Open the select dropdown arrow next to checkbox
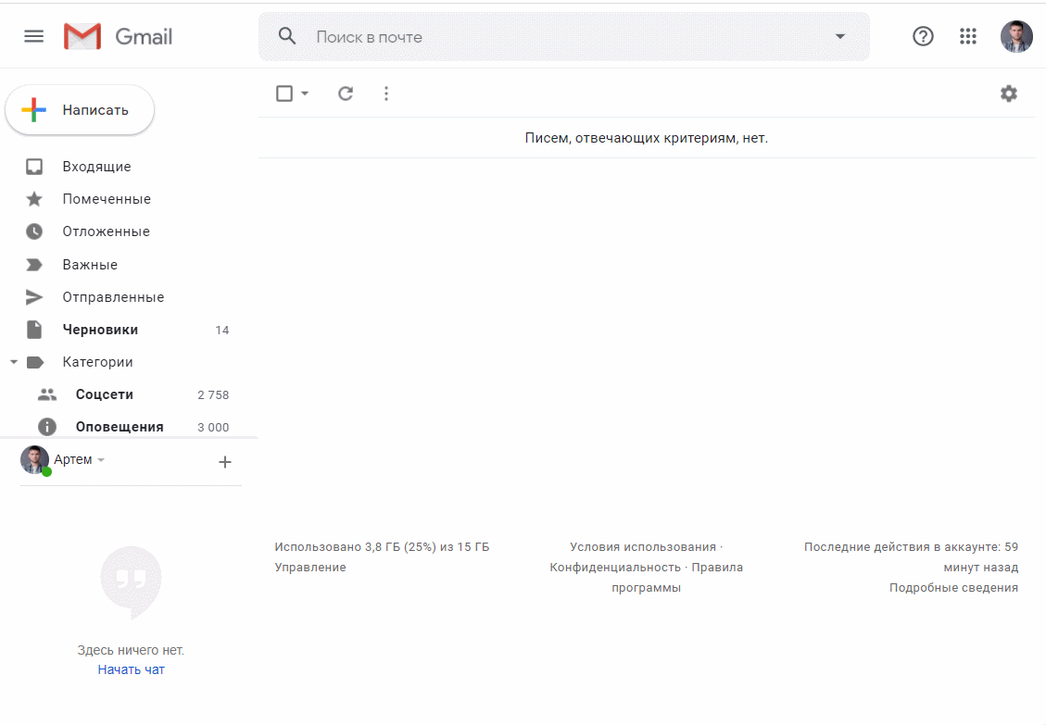 point(305,94)
